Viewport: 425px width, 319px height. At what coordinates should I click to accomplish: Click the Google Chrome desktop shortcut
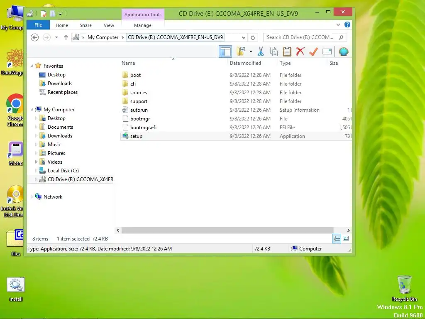[15, 110]
